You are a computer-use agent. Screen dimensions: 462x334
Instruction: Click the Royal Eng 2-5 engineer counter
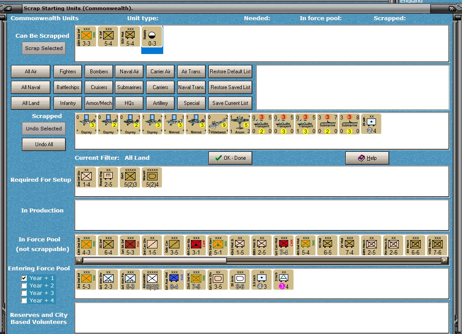[108, 177]
